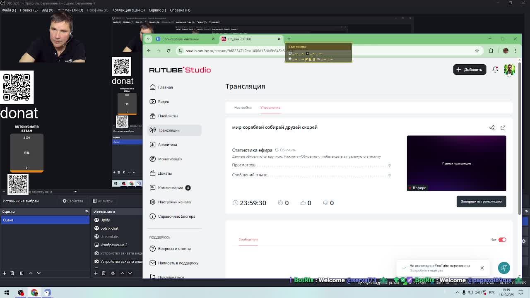Open the Сервис menu in OBS
Screen dimensions: 530x298
point(157,10)
